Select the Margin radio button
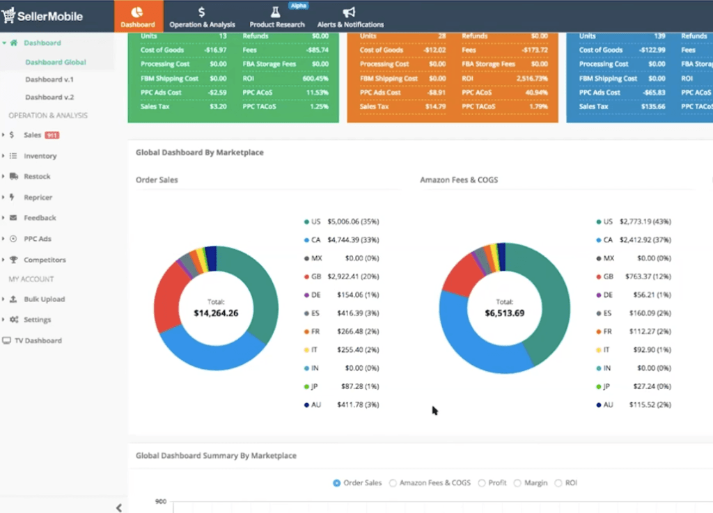713x513 pixels. [x=517, y=483]
